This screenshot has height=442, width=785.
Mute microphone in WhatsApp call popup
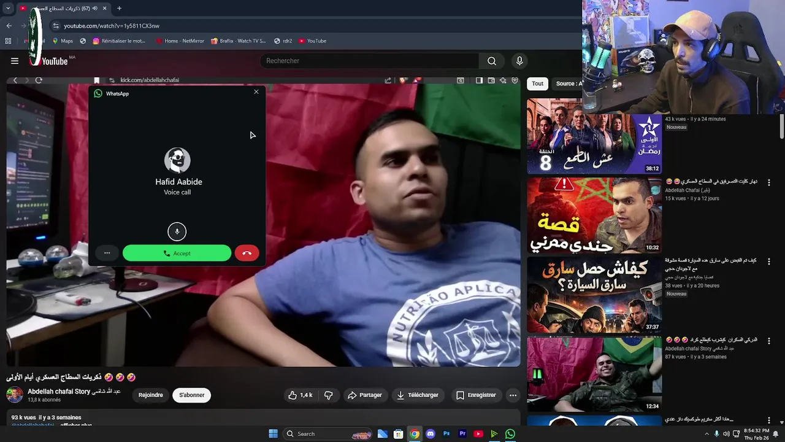177,231
